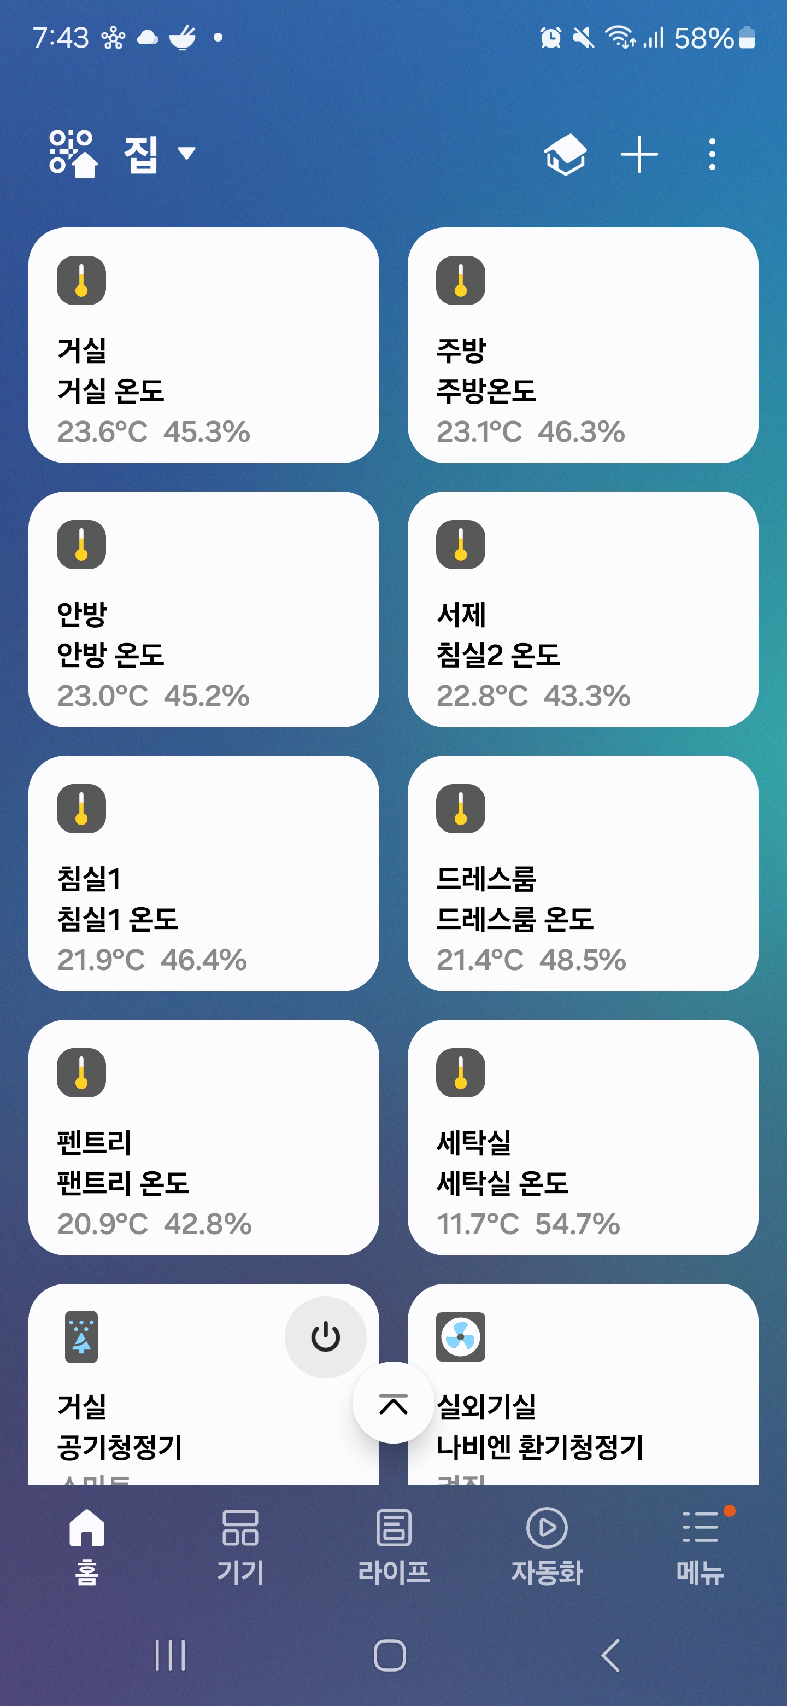787x1706 pixels.
Task: Tap the 공기청정기 air purifier icon
Action: coord(81,1336)
